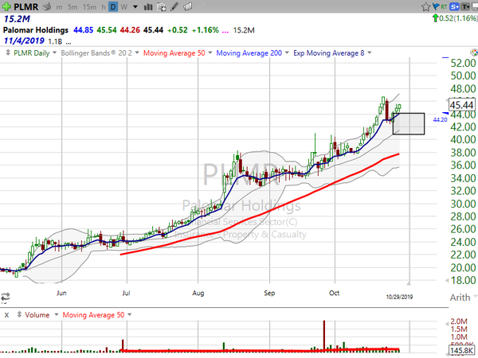This screenshot has height=358, width=478.
Task: Mark PLMR with the star favorite icon
Action: point(426,6)
